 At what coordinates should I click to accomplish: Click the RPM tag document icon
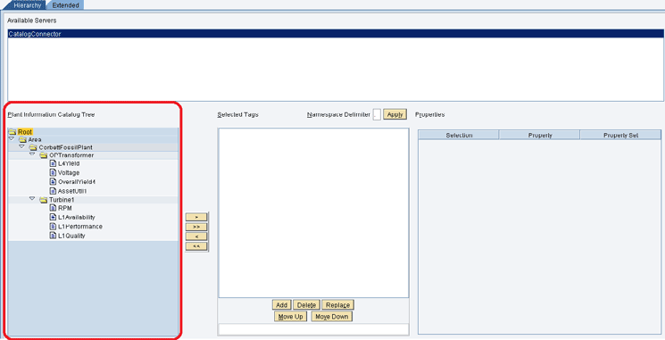click(x=53, y=208)
